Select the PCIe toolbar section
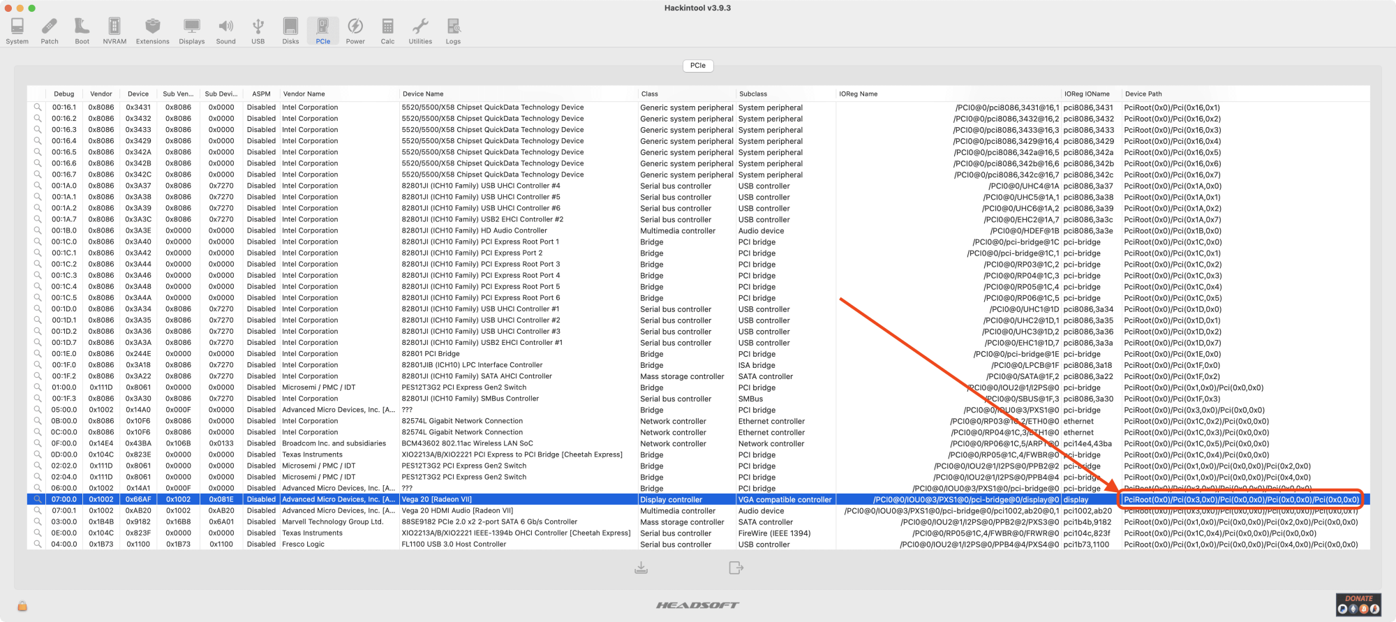Screen dimensions: 1396x622 pyautogui.click(x=322, y=31)
